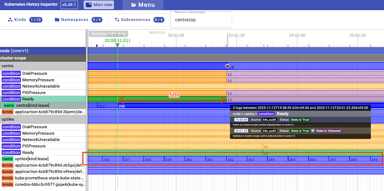Image resolution: width=384 pixels, height=191 pixels.
Task: Select applicartion-6cb879c89d-zk5qx binds row
Action: click(43, 165)
